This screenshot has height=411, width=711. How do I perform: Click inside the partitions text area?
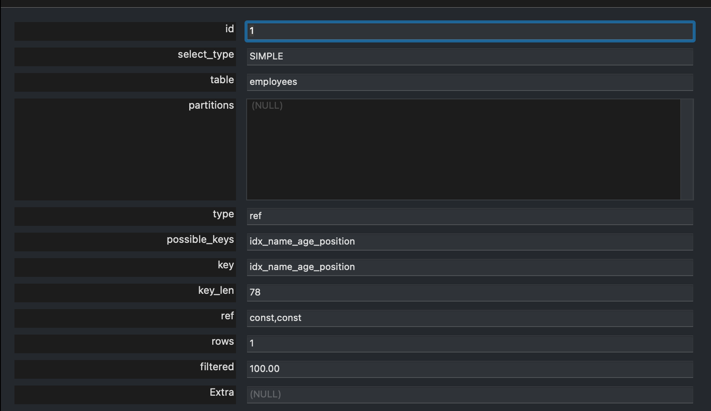[464, 149]
